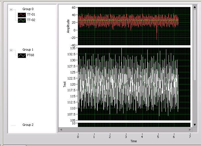Viewport: 201px width, 146px height.
Task: Select the Group 2 tree entry
Action: [x=28, y=125]
